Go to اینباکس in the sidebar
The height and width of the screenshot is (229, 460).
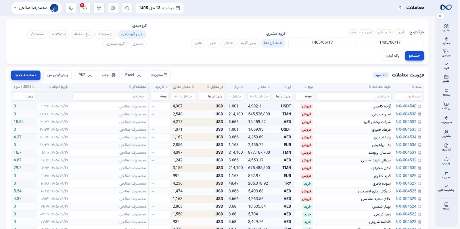(x=446, y=53)
